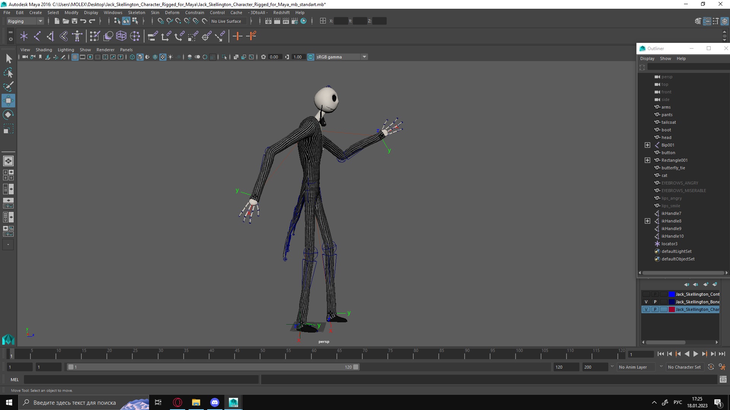
Task: Select the Rotate tool in toolbox
Action: [x=8, y=115]
